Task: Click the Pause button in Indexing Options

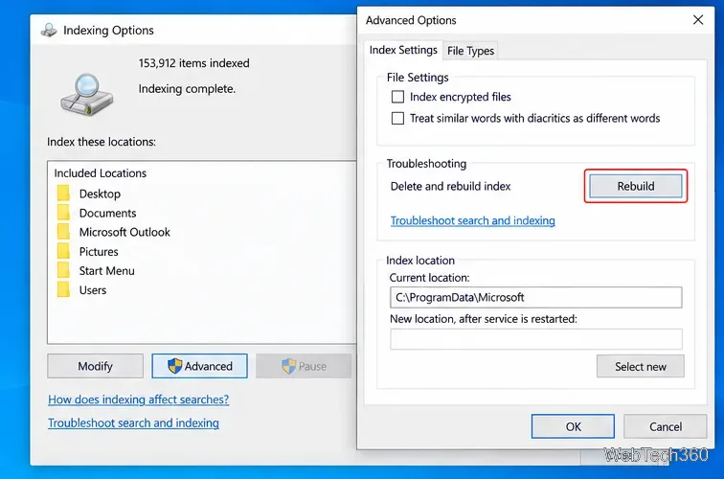Action: coord(304,366)
